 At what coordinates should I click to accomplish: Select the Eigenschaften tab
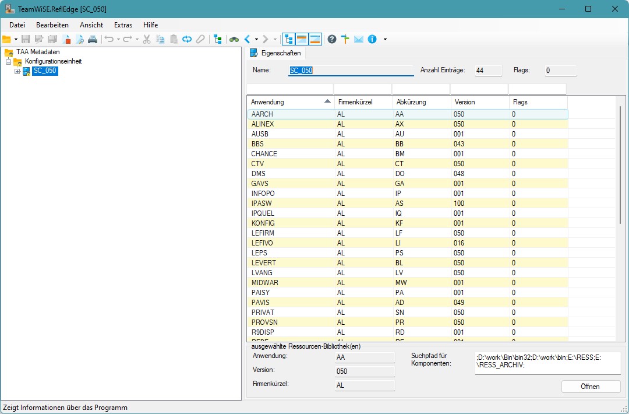pos(276,53)
